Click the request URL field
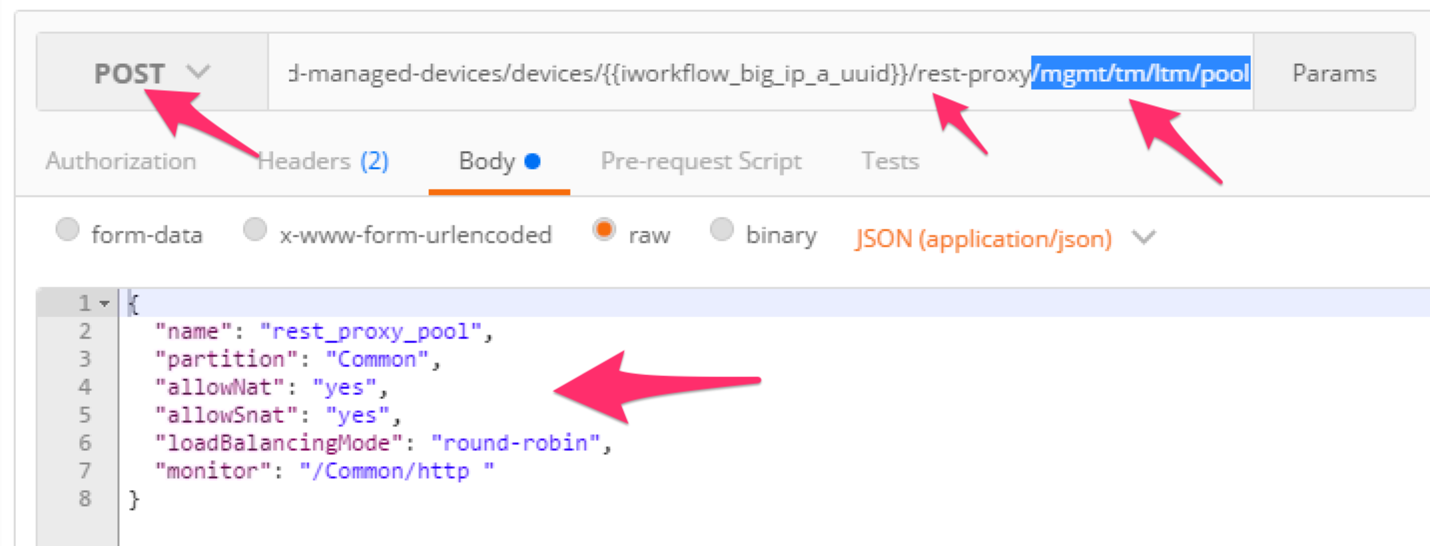1430x546 pixels. (x=760, y=73)
